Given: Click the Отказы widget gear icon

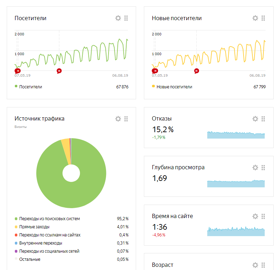Looking at the screenshot, I should (255, 119).
